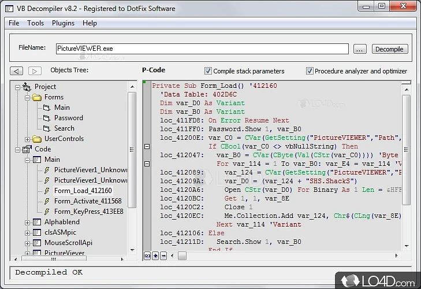Select the Search form in the tree
The height and width of the screenshot is (289, 421).
tap(64, 128)
